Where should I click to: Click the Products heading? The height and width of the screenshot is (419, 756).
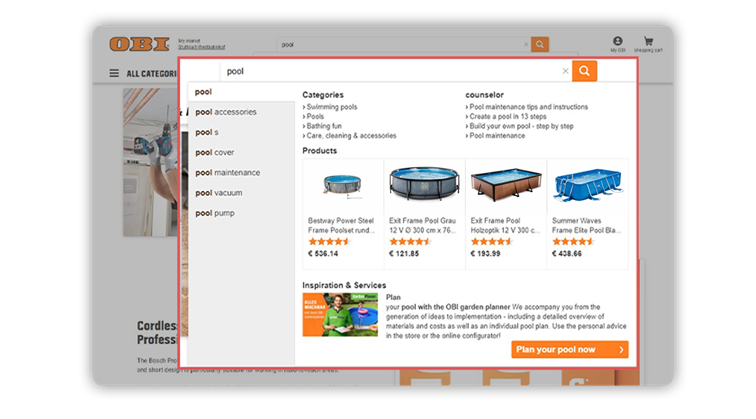pyautogui.click(x=319, y=151)
